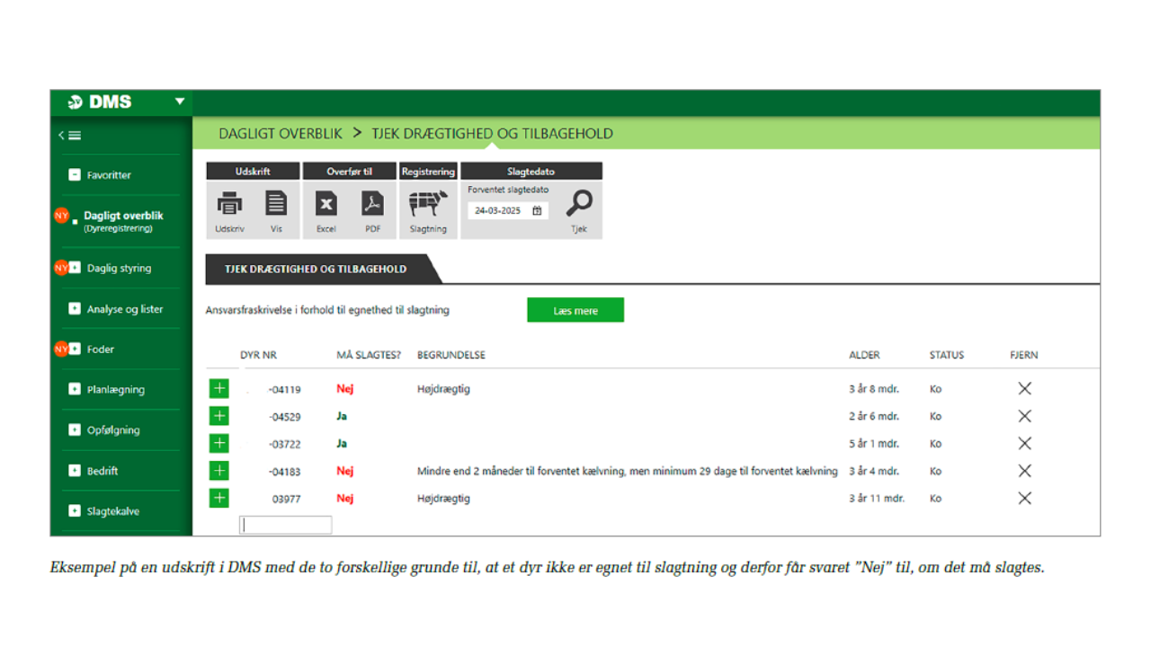The image size is (1151, 664).
Task: Click the empty animal number input field
Action: click(x=285, y=525)
